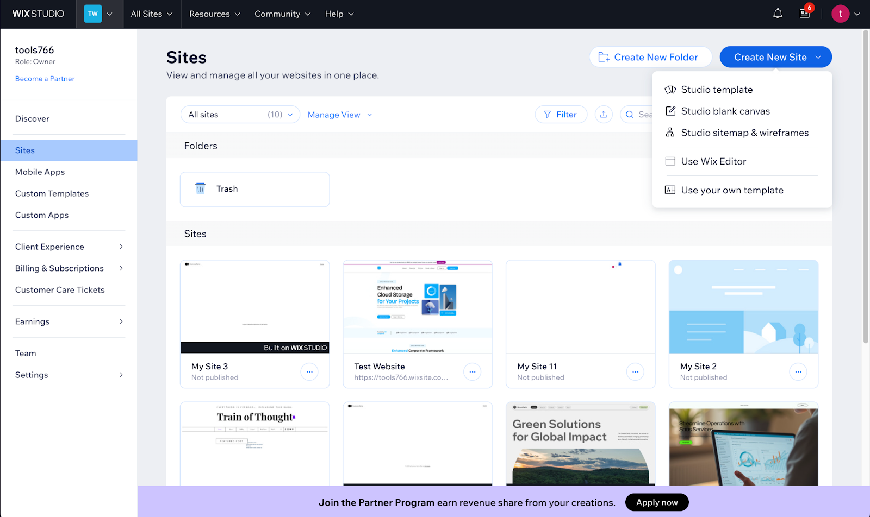Open Manage View dropdown
870x517 pixels.
click(x=340, y=115)
